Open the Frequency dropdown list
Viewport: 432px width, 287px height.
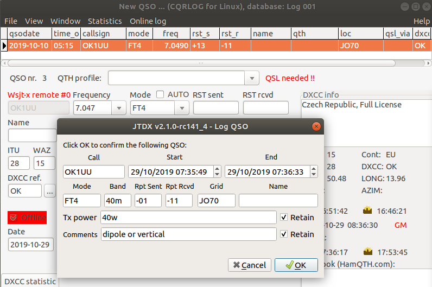pos(119,108)
